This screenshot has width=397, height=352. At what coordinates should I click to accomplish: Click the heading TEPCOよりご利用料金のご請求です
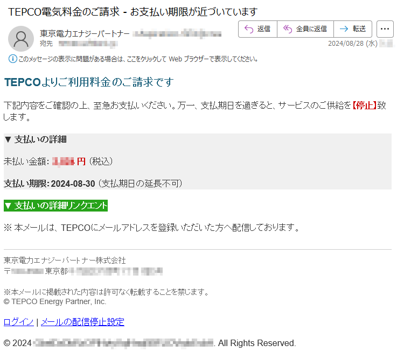coord(89,82)
